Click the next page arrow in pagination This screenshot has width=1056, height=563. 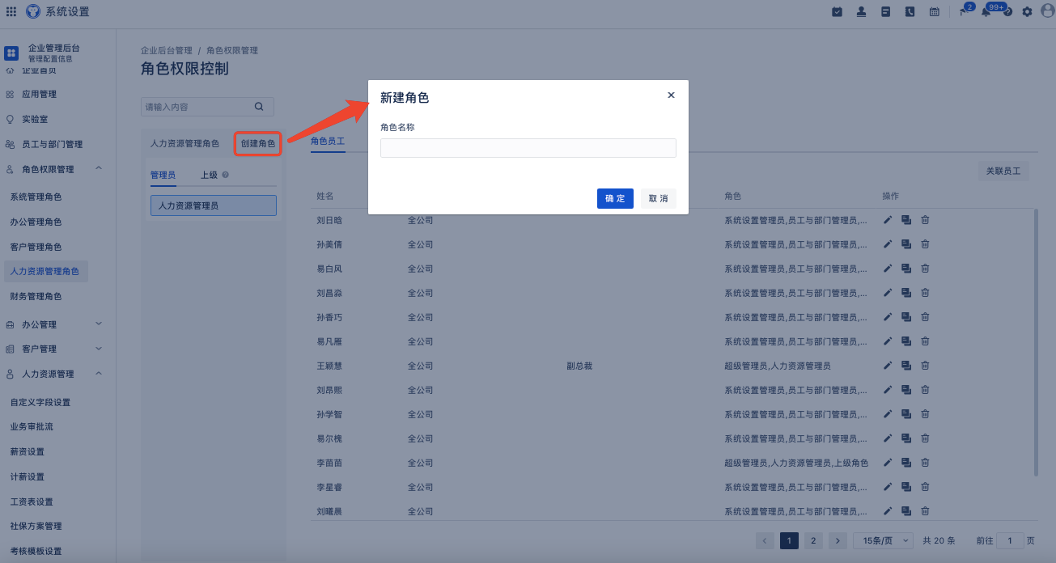click(x=838, y=540)
